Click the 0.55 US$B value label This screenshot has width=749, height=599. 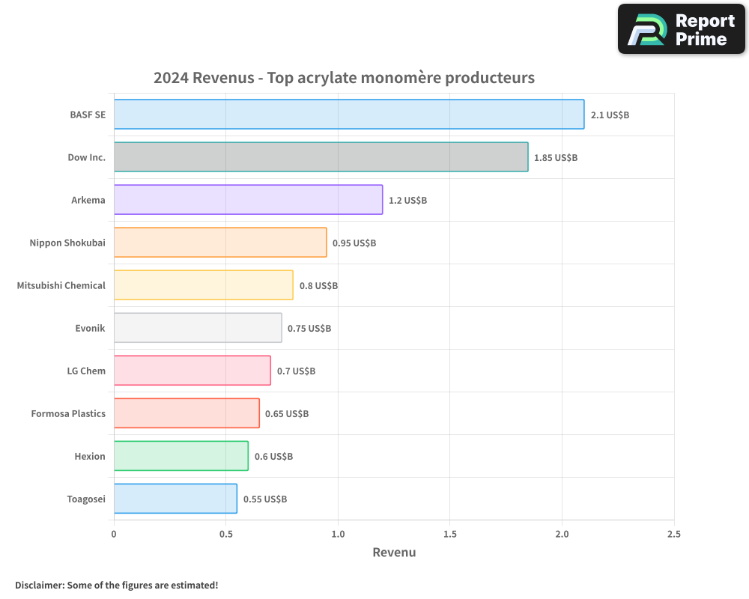pos(265,499)
